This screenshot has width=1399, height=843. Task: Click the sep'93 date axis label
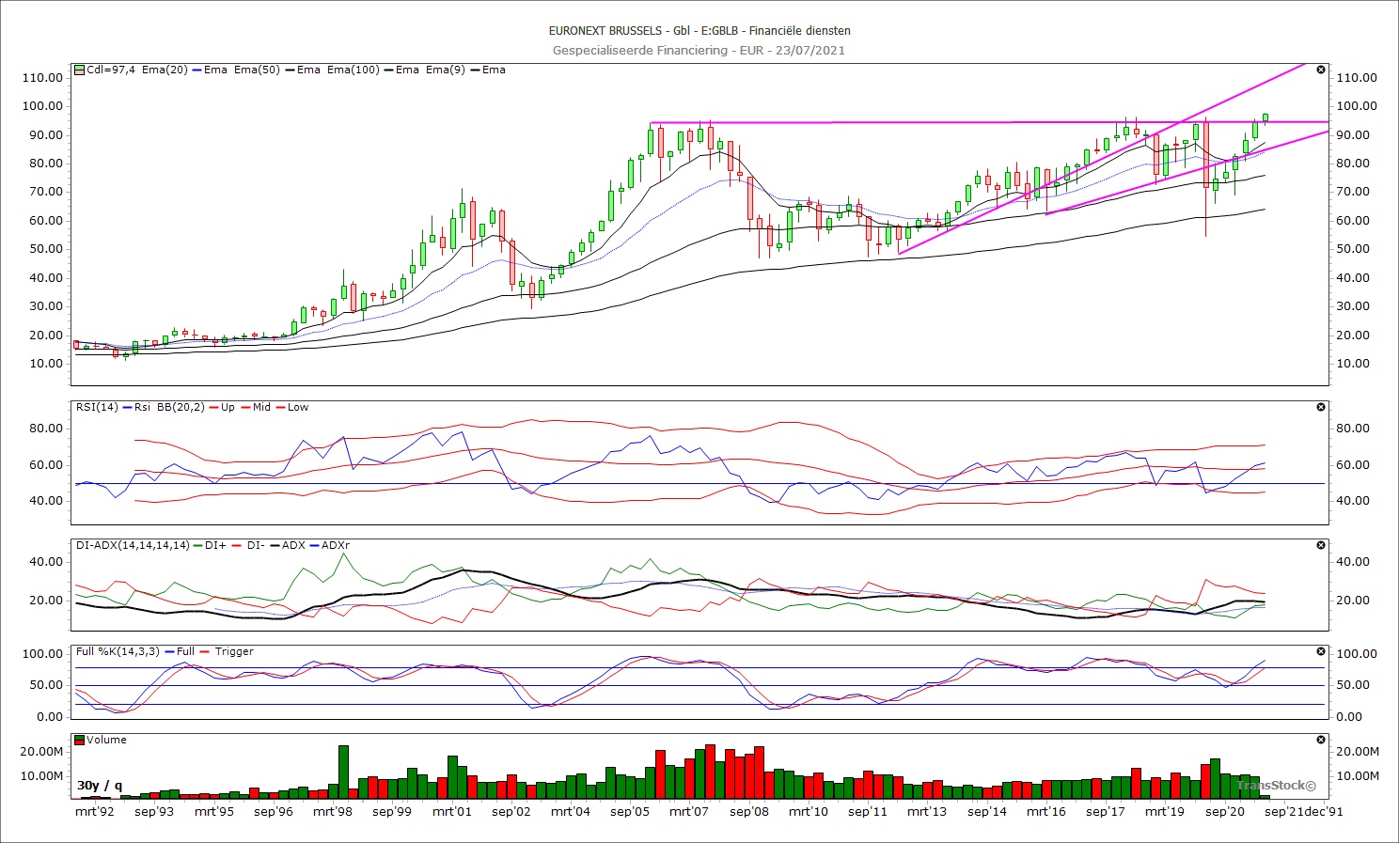coord(154,811)
